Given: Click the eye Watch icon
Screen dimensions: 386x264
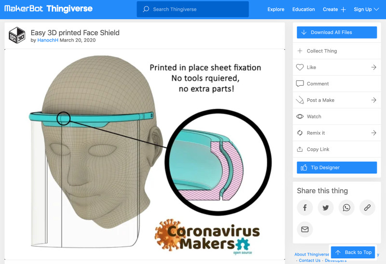Looking at the screenshot, I should point(300,117).
